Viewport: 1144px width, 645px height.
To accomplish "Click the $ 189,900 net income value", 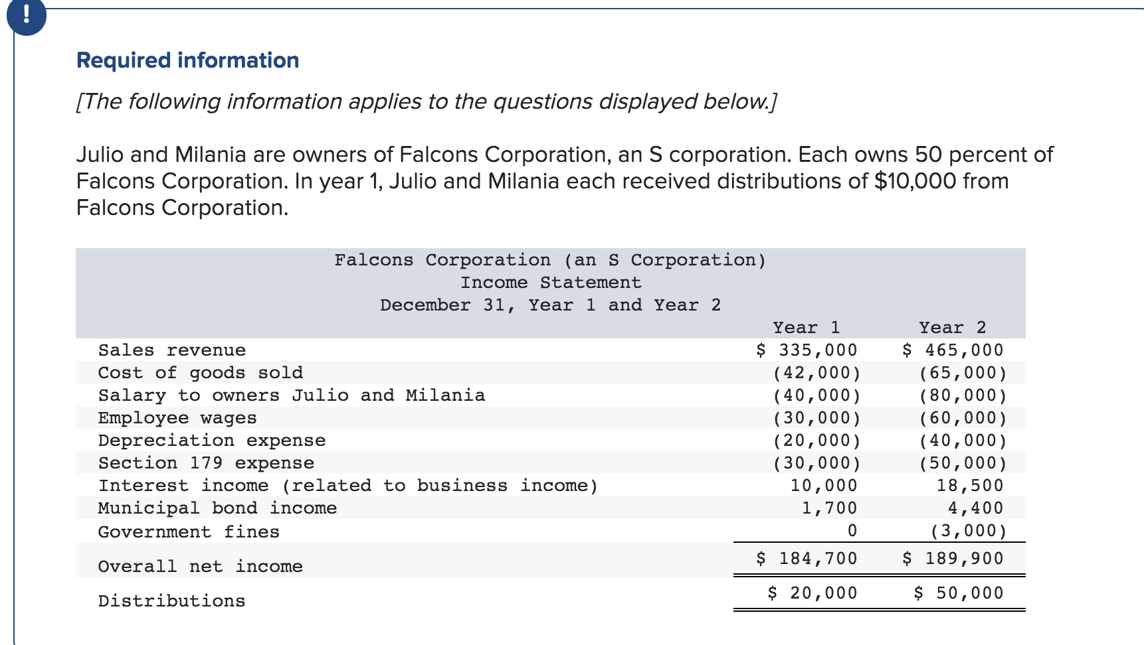I will (x=953, y=559).
